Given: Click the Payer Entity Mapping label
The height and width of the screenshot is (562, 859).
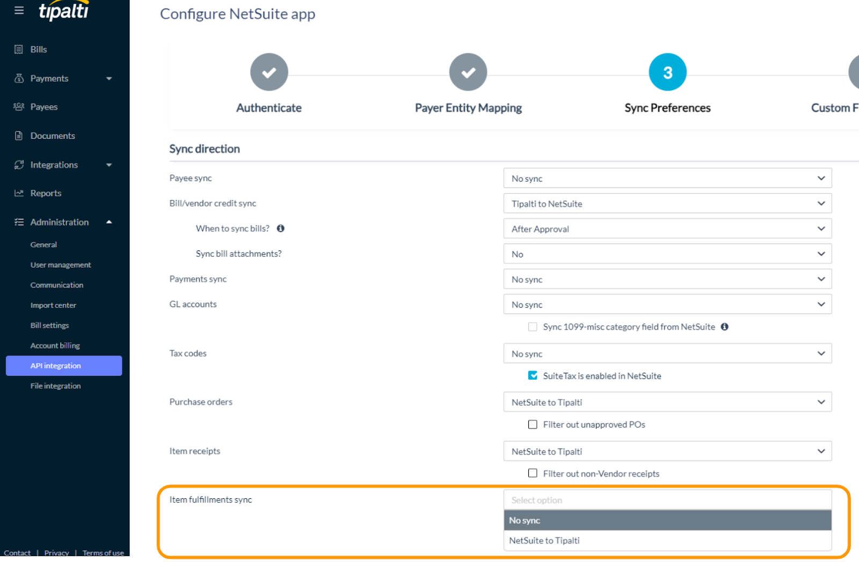Looking at the screenshot, I should coord(468,108).
